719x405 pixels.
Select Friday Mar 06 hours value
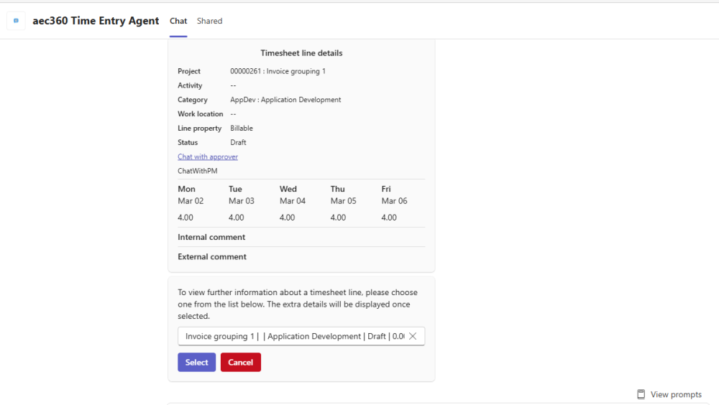point(389,218)
